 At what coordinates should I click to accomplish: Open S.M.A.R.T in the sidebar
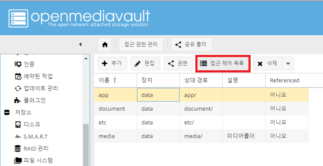tap(36, 136)
